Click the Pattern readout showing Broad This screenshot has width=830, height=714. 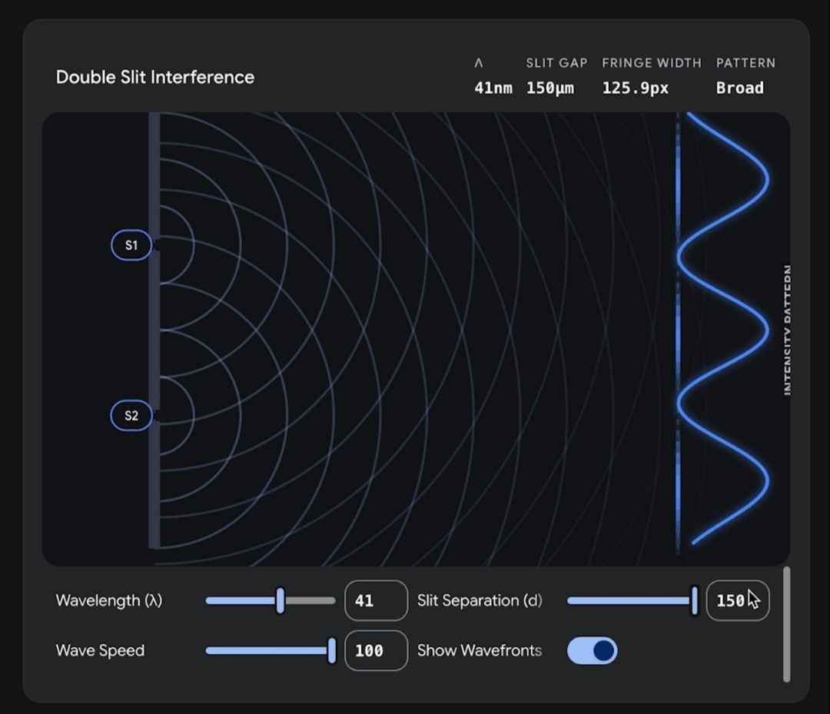pos(739,88)
